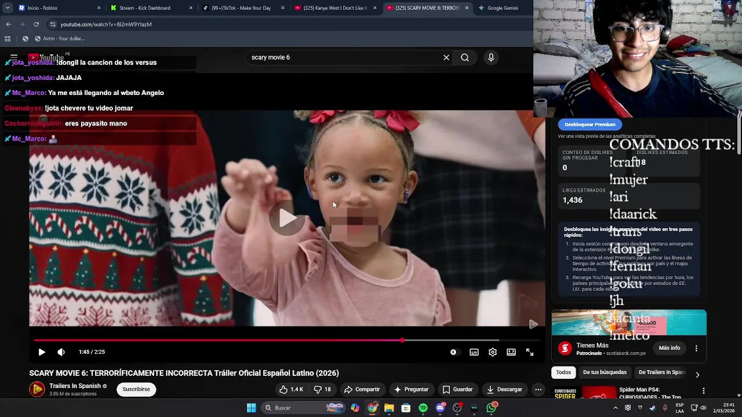Open File Explorer from the taskbar
Viewport: 742px width, 417px height.
[389, 408]
